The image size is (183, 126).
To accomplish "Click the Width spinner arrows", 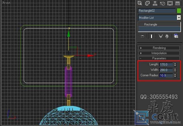I will (175, 70).
